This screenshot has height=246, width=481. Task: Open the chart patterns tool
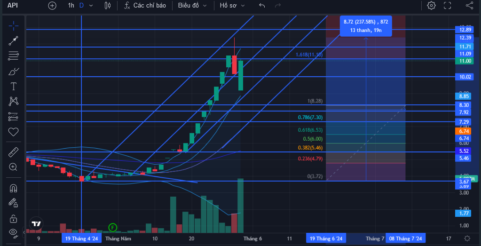[13, 101]
